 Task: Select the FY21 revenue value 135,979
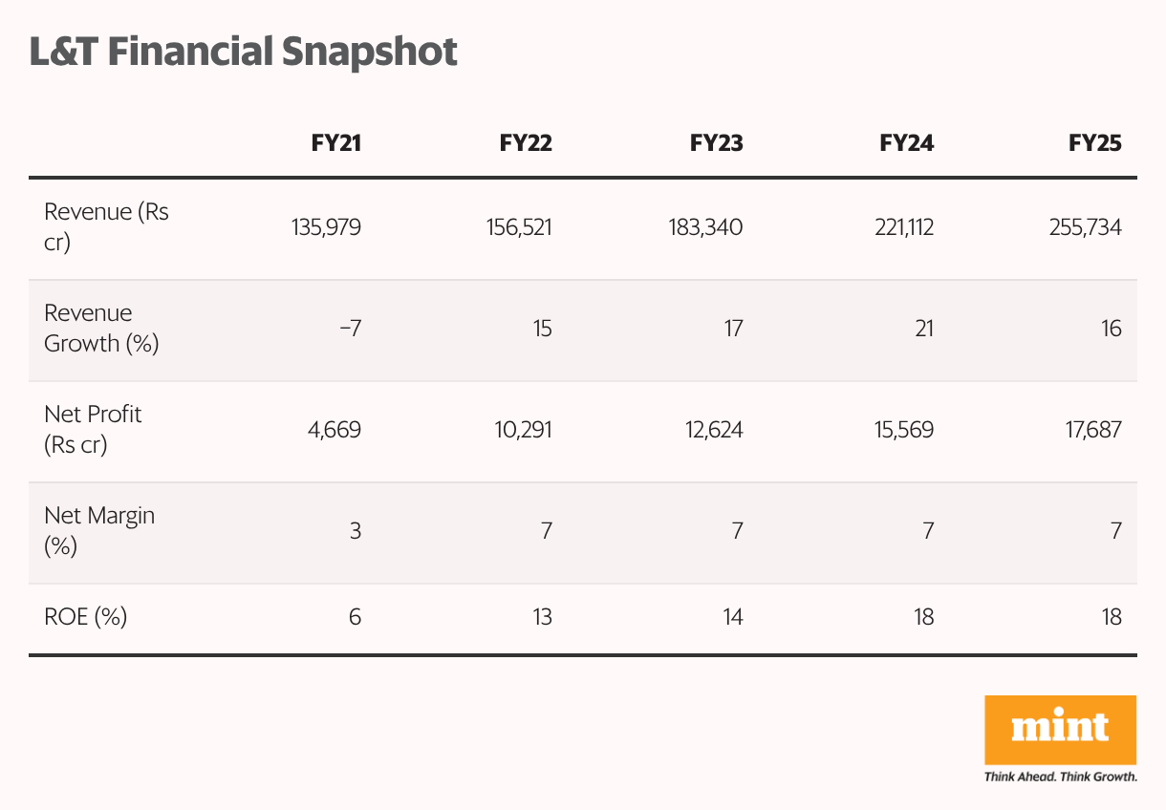point(324,227)
